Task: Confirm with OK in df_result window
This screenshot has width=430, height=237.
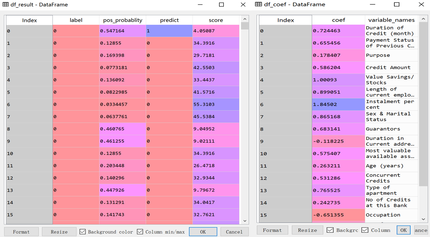Action: (203, 232)
